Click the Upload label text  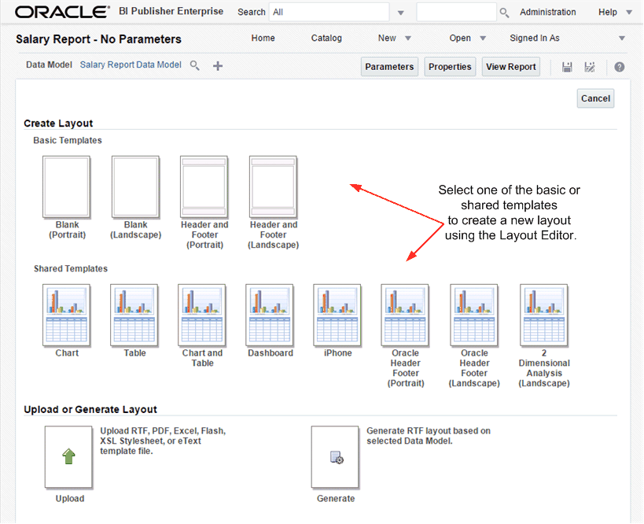[70, 498]
